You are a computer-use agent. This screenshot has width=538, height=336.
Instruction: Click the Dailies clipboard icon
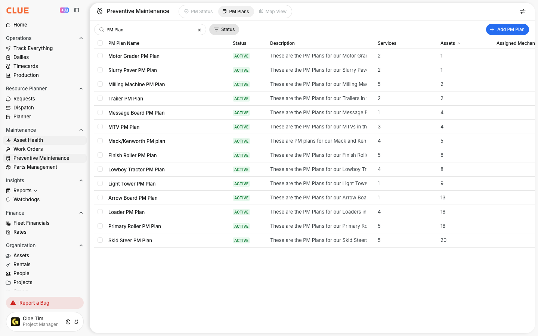(8, 57)
